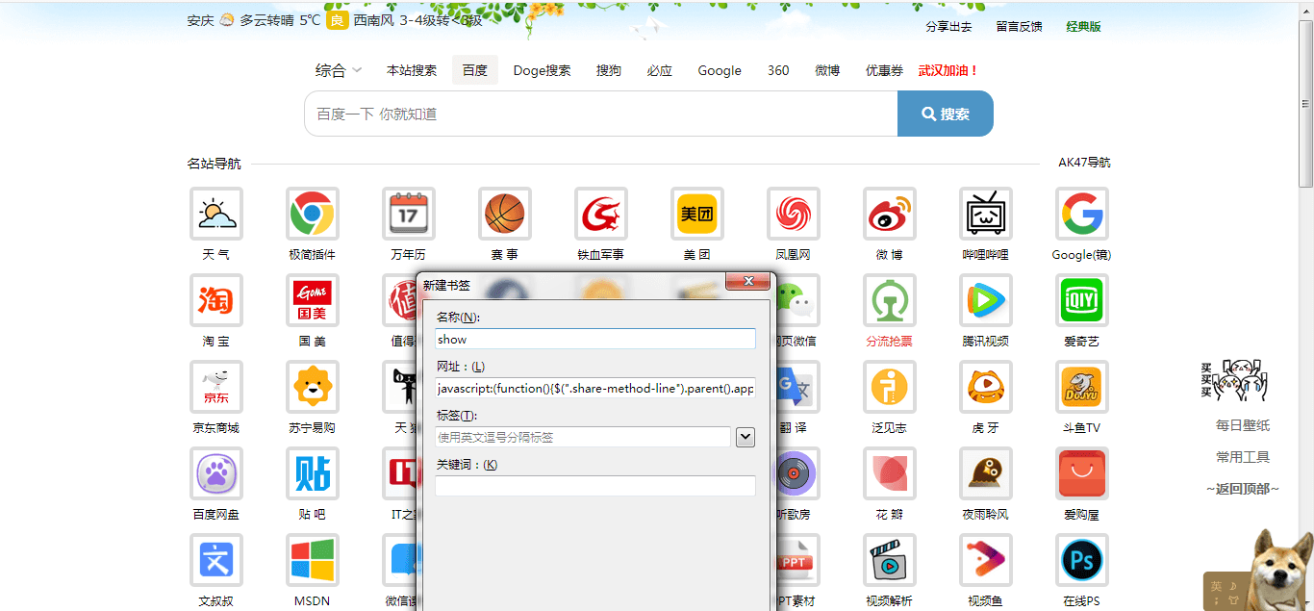Open the 铁血军事 icon

tap(601, 214)
